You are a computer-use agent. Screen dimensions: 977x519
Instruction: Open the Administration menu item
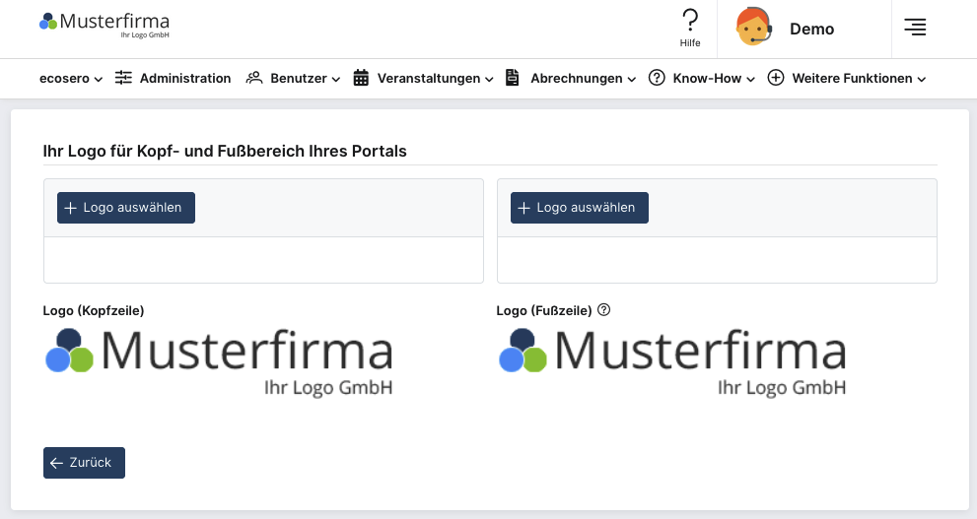pyautogui.click(x=185, y=79)
